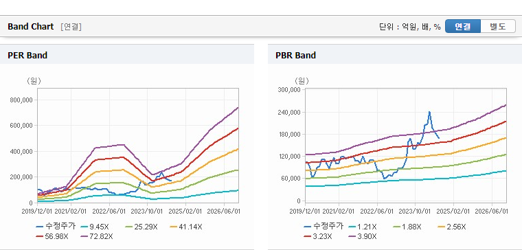Screen dimensions: 522x250
Task: Click the 240,000 y-axis label in PBR chart
Action: coord(290,112)
